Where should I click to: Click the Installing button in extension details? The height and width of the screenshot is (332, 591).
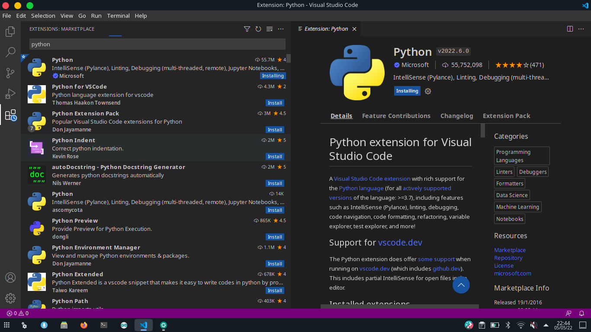click(x=407, y=91)
